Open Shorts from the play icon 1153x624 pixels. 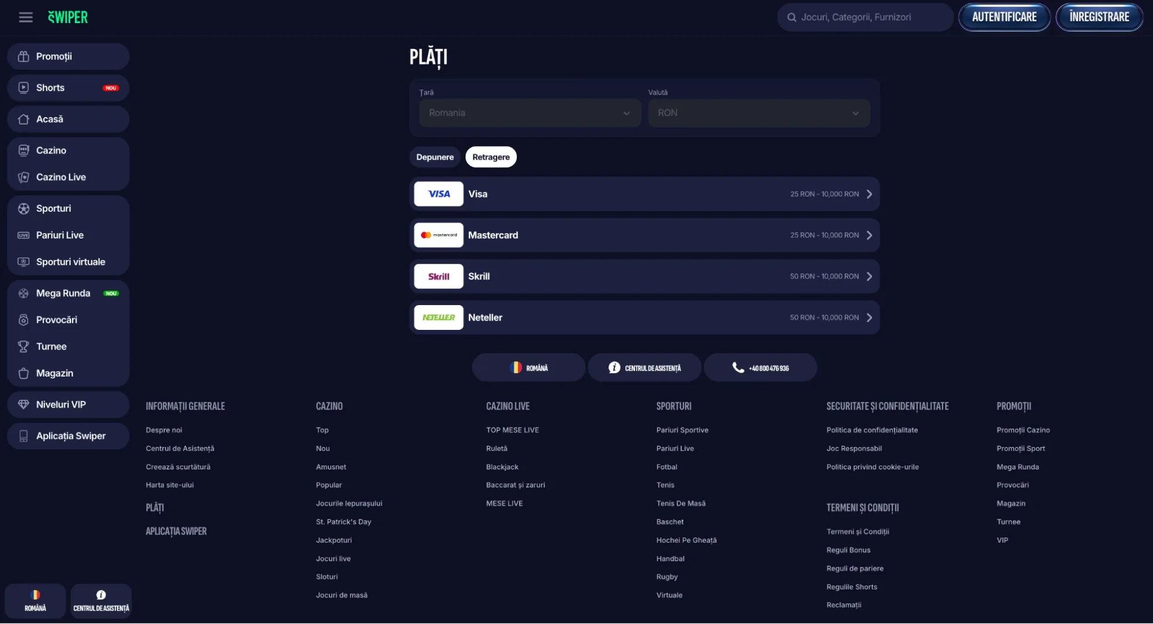coord(24,88)
